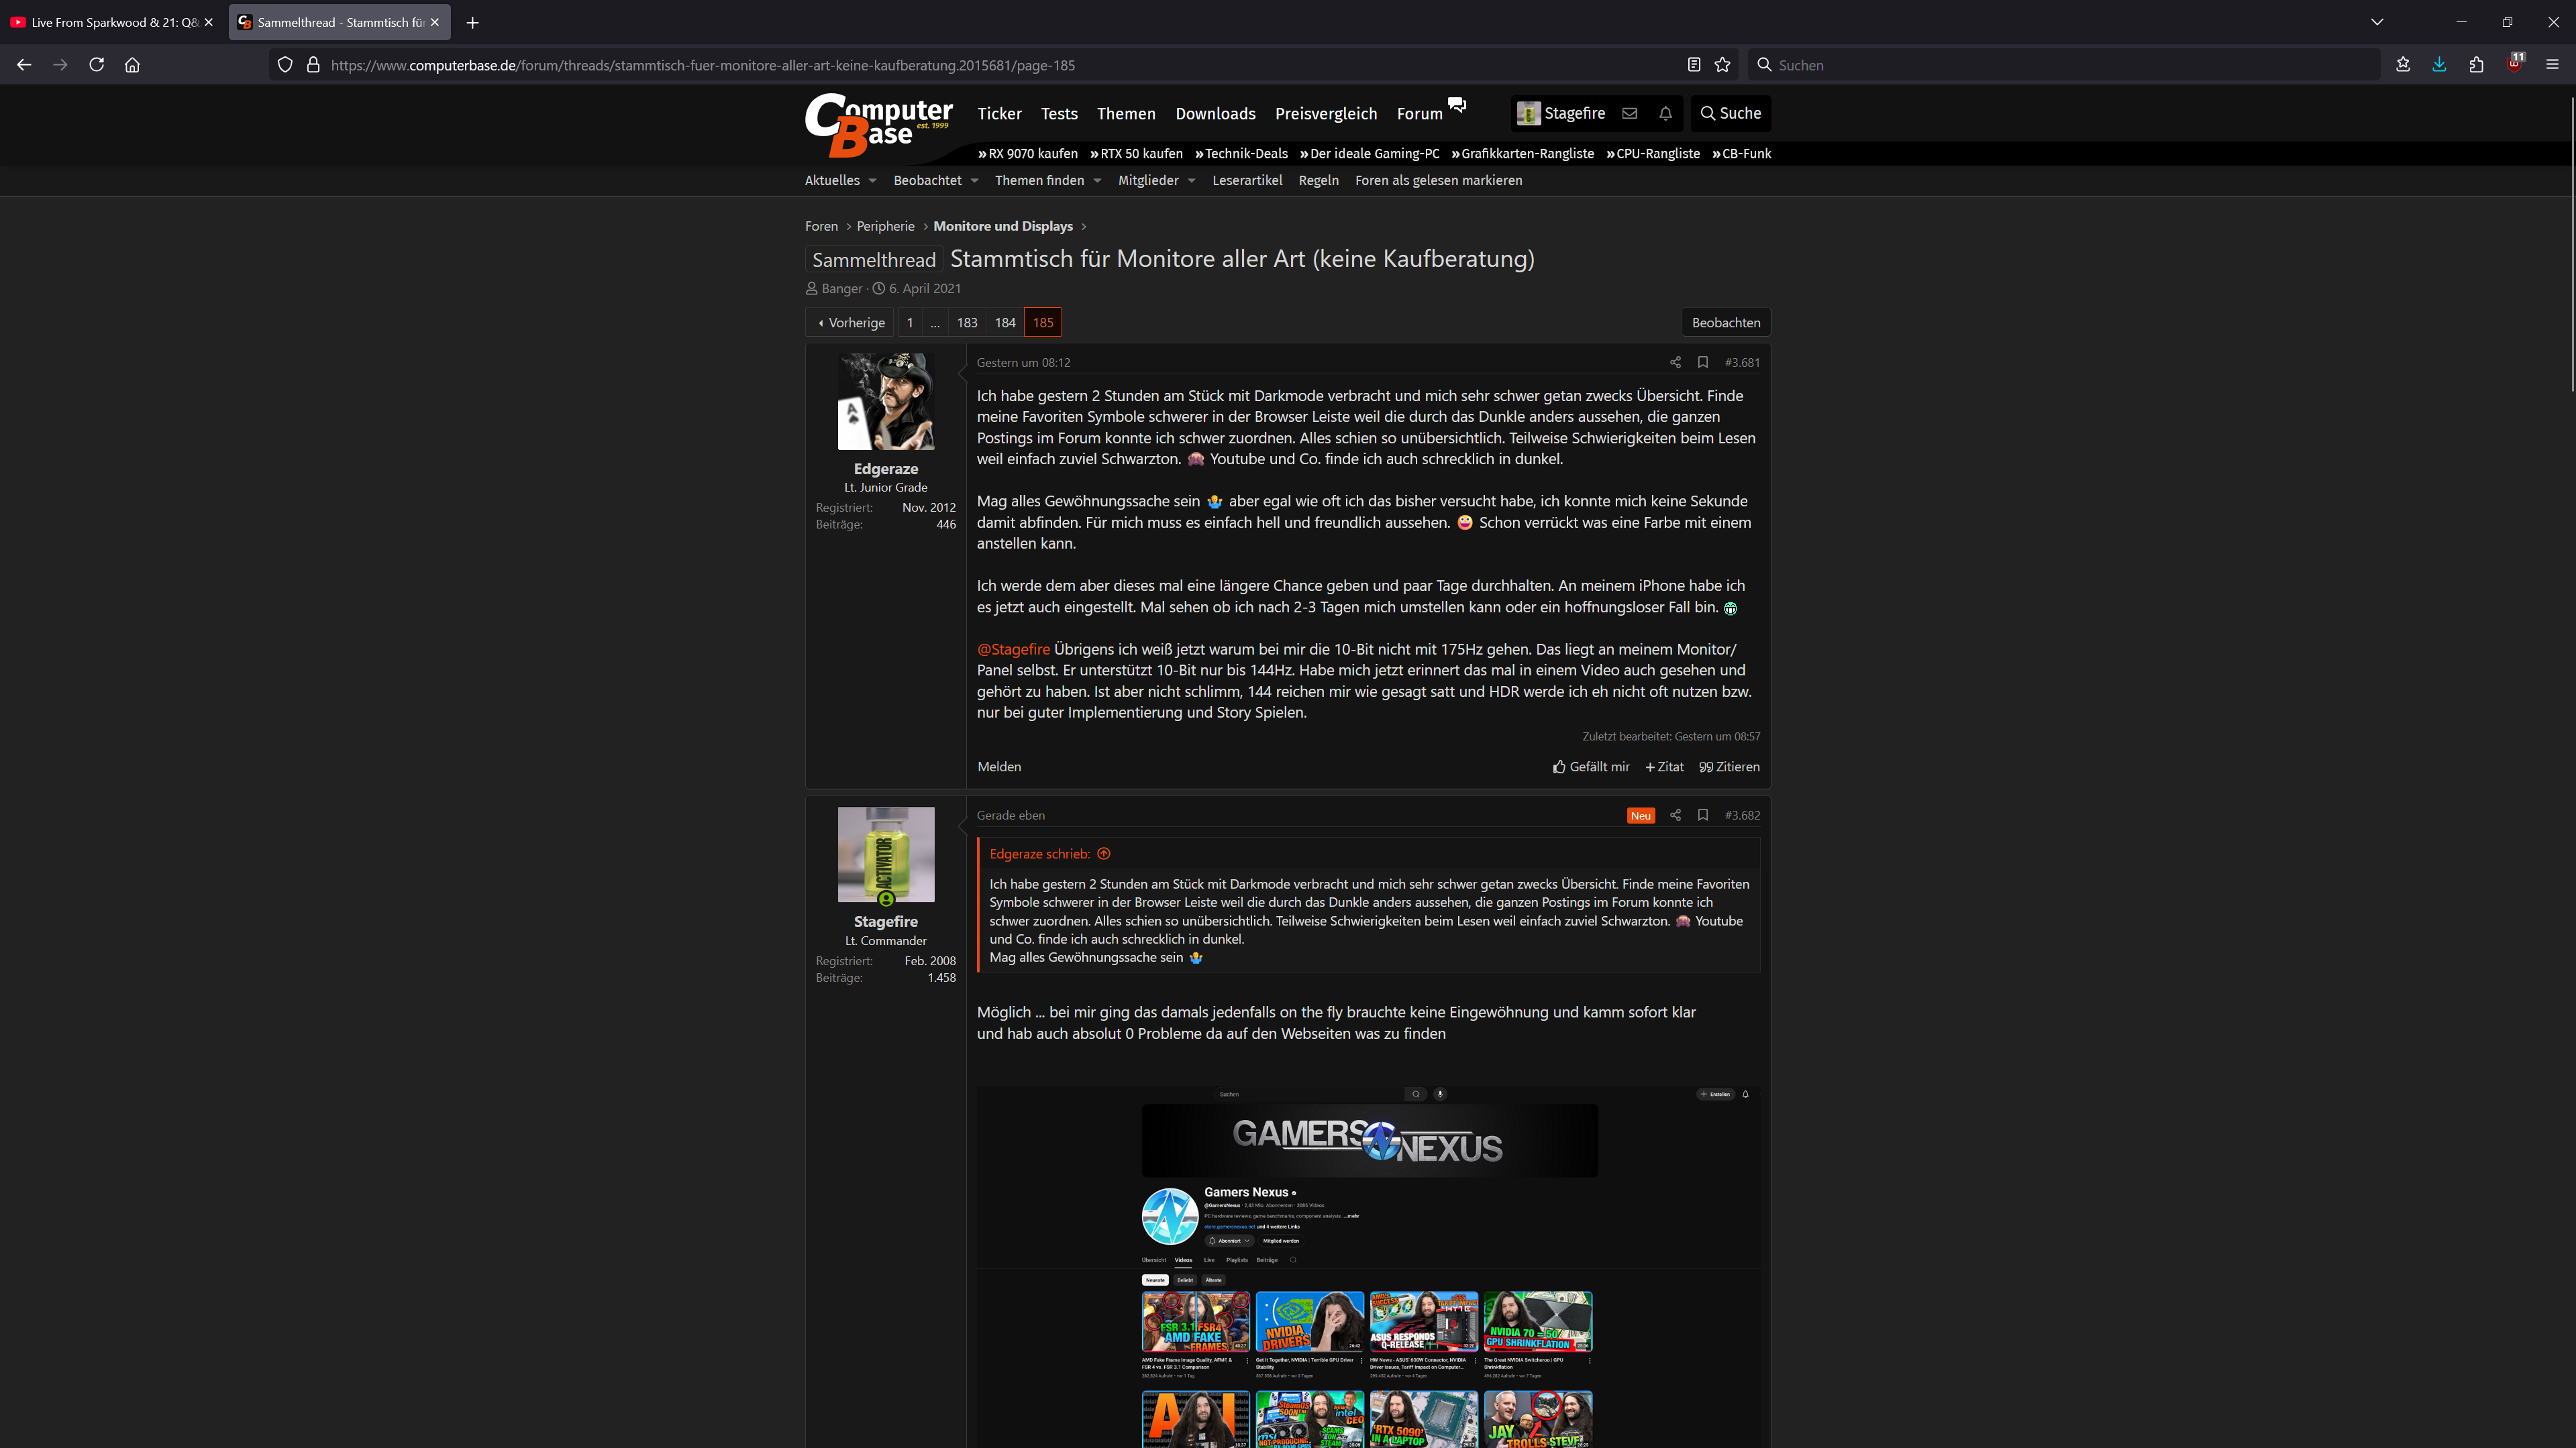Viewport: 2576px width, 1448px height.
Task: Open the Preisvergleich menu item
Action: pos(1326,113)
